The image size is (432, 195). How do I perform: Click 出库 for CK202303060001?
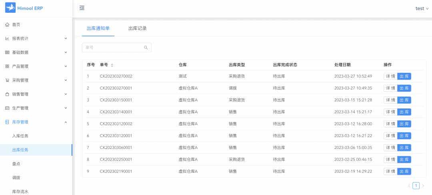(404, 148)
